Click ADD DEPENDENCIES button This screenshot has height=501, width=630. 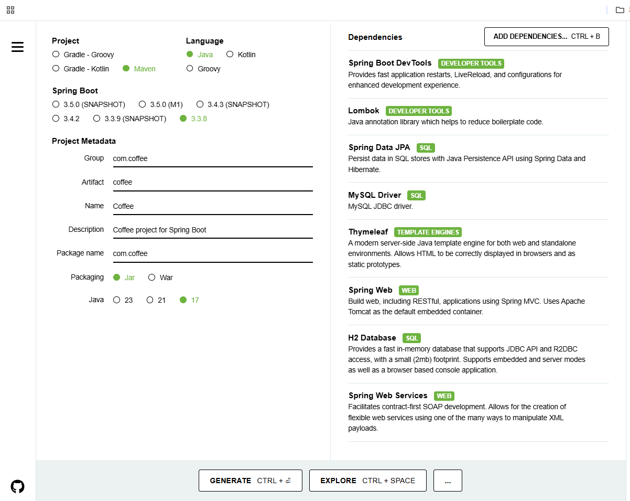[547, 37]
